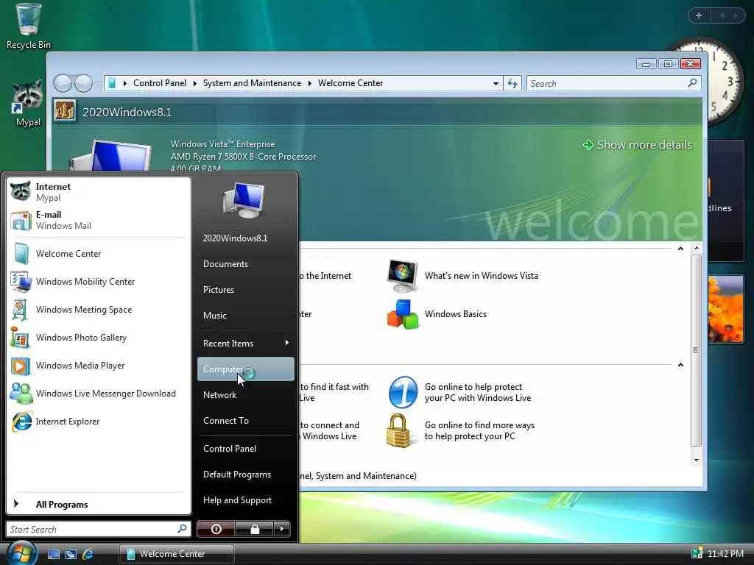The image size is (754, 565).
Task: Open the Mypal desktop shortcut
Action: tap(28, 104)
